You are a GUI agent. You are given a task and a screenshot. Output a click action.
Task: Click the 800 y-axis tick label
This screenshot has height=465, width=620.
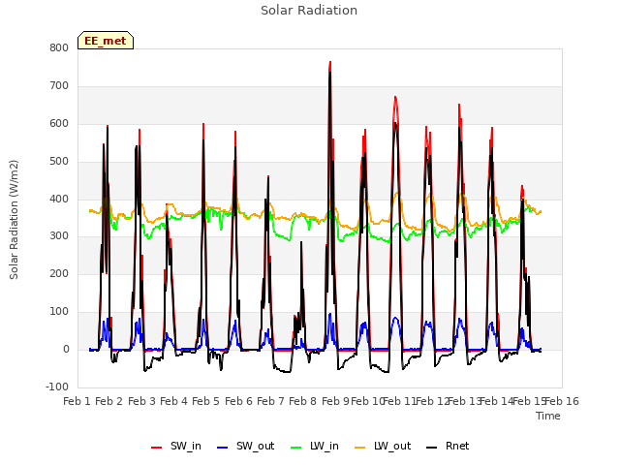coord(59,48)
